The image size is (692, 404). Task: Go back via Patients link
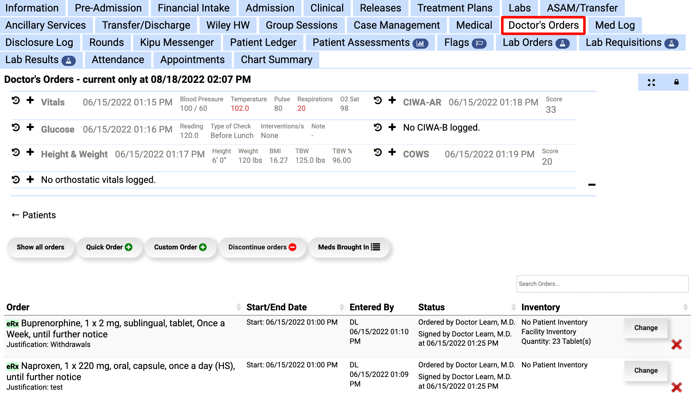coord(34,215)
